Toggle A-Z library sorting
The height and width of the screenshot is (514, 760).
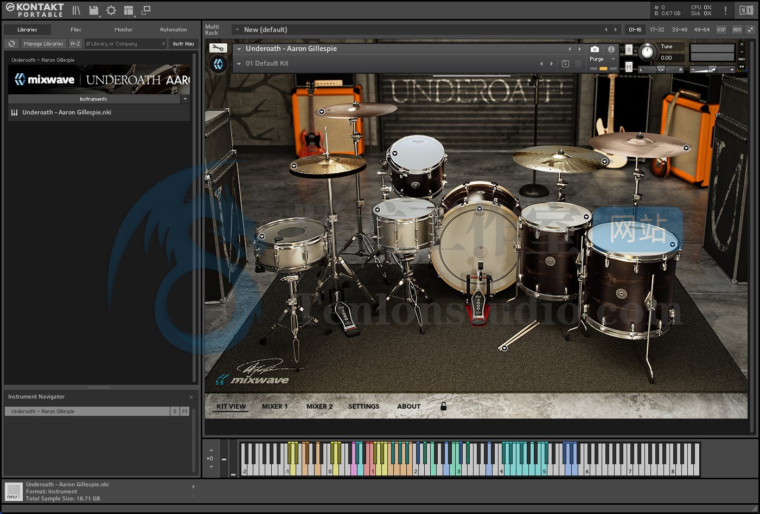(75, 44)
